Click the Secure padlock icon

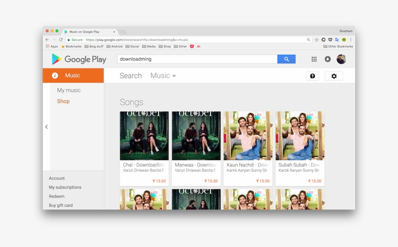(x=68, y=40)
